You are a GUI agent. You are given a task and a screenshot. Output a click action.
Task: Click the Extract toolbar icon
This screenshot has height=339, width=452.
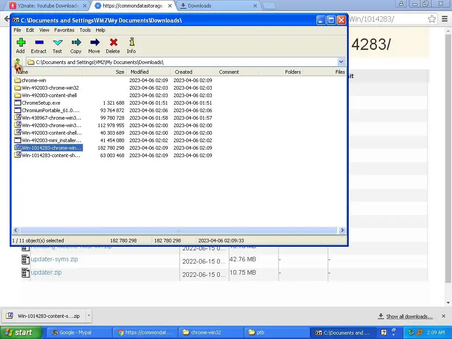39,45
